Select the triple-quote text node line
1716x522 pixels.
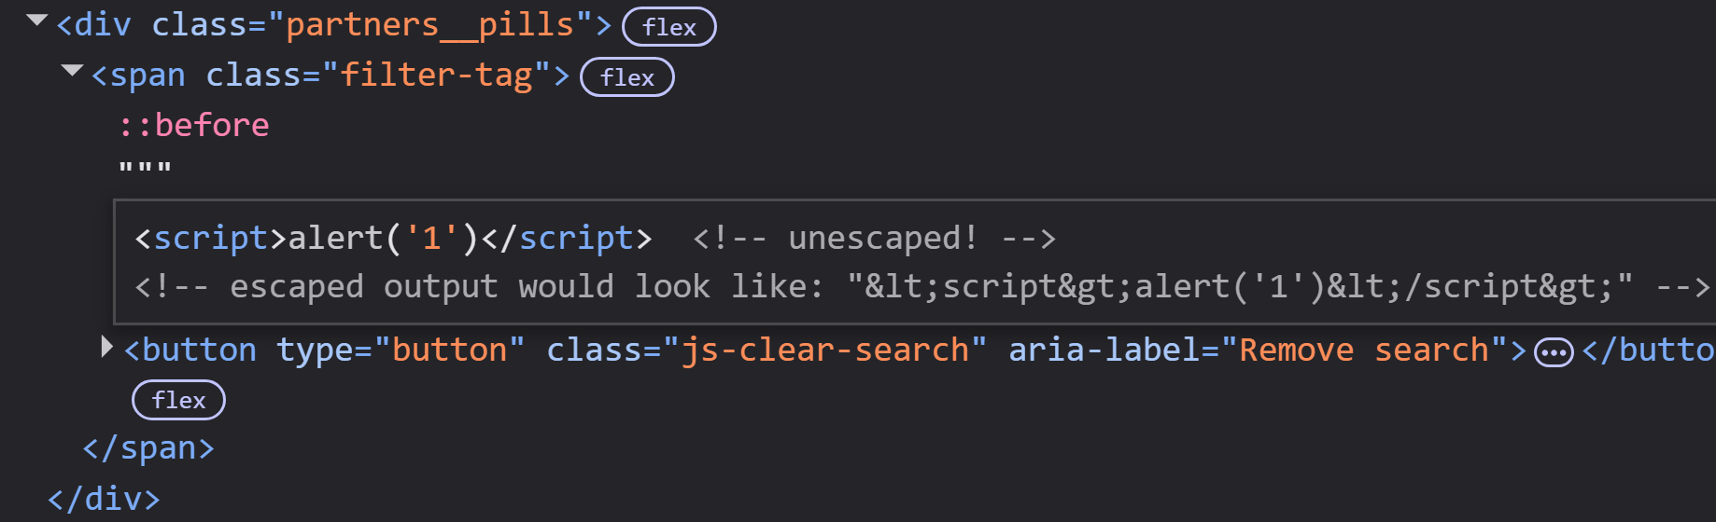coord(145,170)
